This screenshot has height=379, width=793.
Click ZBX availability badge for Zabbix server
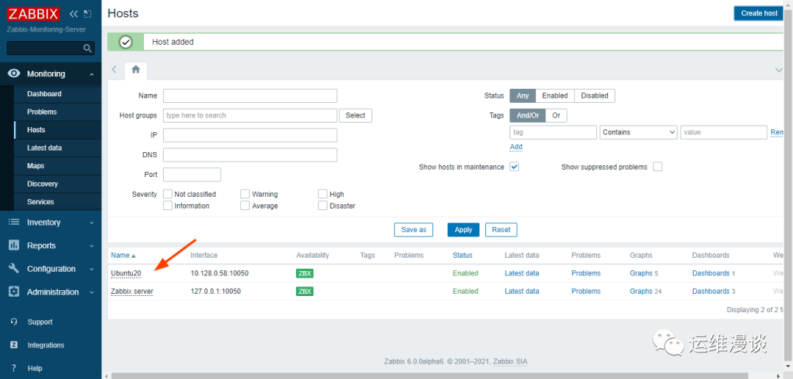(x=305, y=292)
